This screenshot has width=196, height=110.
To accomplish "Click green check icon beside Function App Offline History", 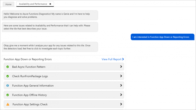I will pyautogui.click(x=8, y=95).
